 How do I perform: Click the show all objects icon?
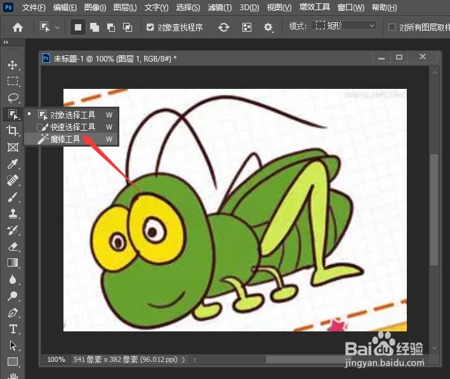coord(246,27)
